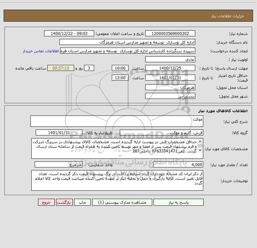The width and height of the screenshot is (257, 248).
Task: Select the response deadline time 10:00
Action: pyautogui.click(x=120, y=68)
